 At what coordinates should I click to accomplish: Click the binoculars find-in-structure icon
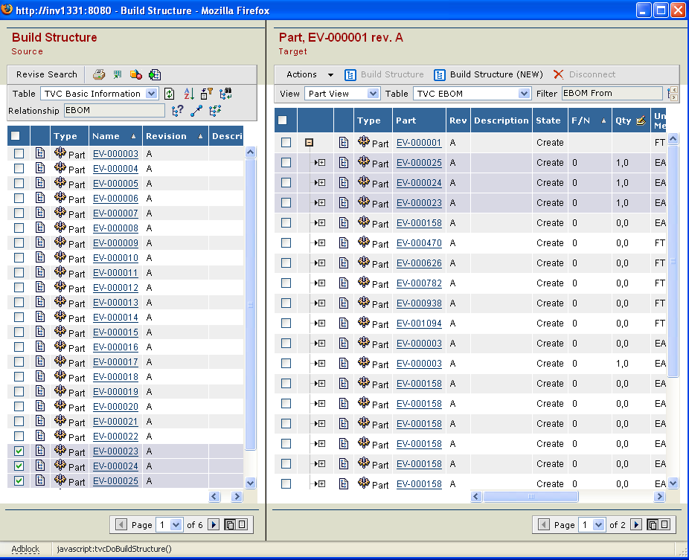[225, 94]
